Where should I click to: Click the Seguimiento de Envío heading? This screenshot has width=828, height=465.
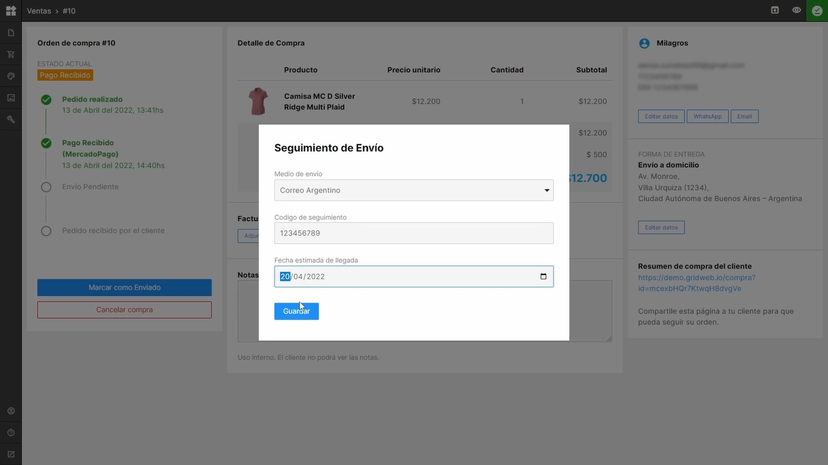pos(329,148)
